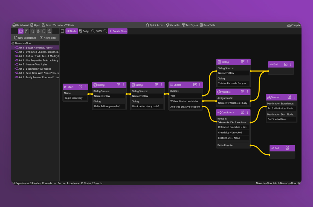Open the bookmarks icon in the sidebar
The width and height of the screenshot is (313, 207).
click(44, 31)
